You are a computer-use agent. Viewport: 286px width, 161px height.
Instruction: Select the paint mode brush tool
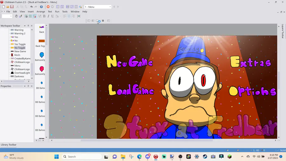tap(20, 16)
